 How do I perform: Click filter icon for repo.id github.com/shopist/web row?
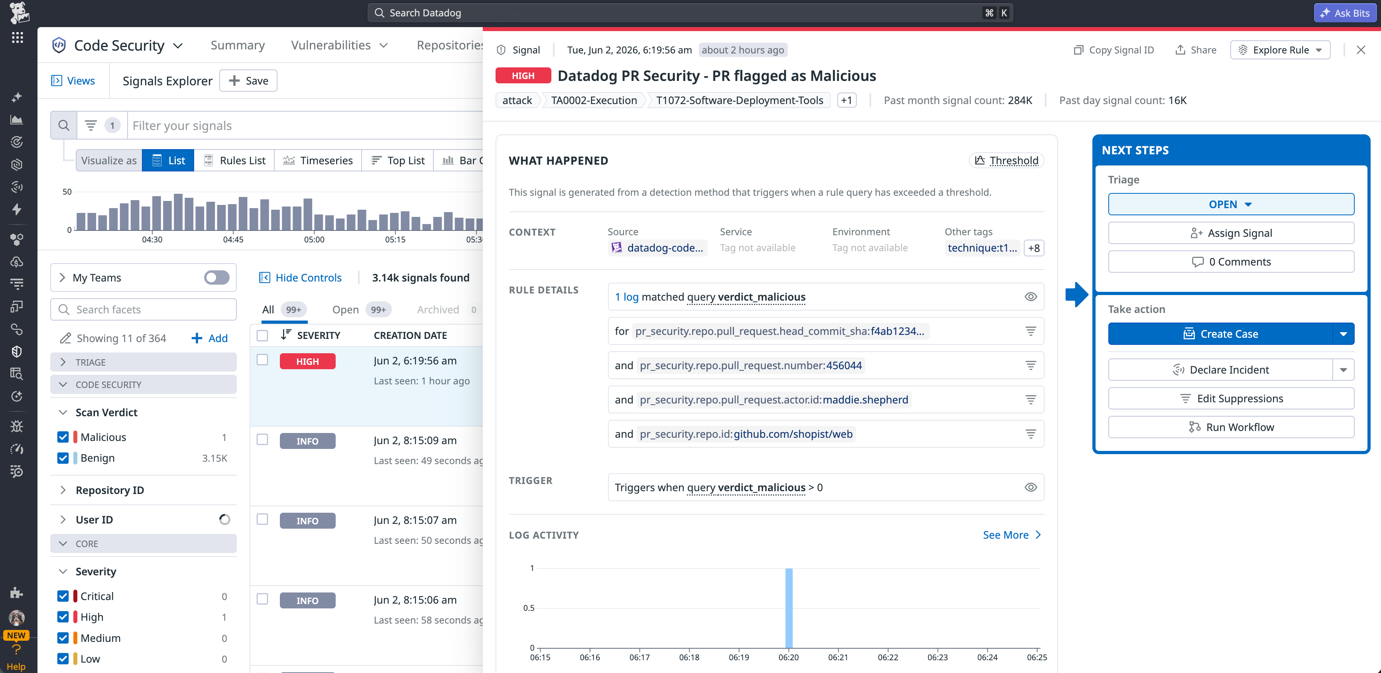1031,434
